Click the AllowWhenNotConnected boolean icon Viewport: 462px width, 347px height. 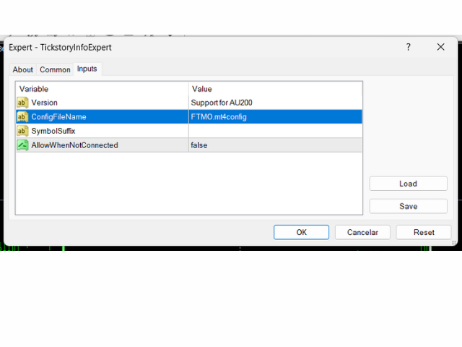point(22,145)
